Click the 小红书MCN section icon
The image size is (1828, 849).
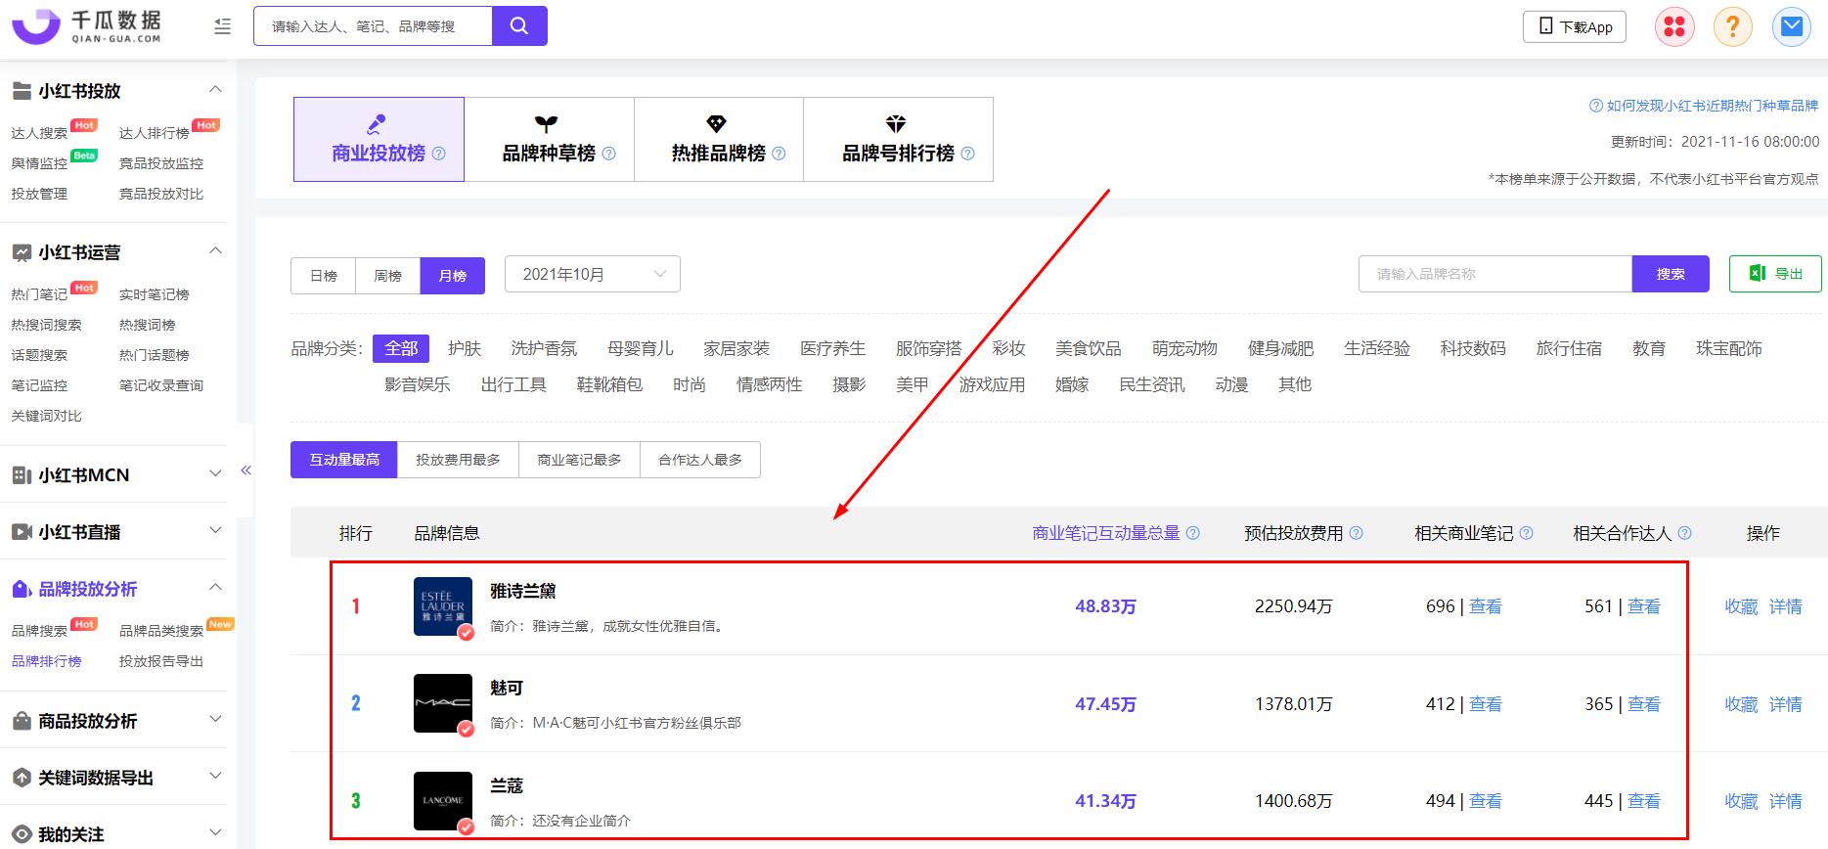(22, 475)
